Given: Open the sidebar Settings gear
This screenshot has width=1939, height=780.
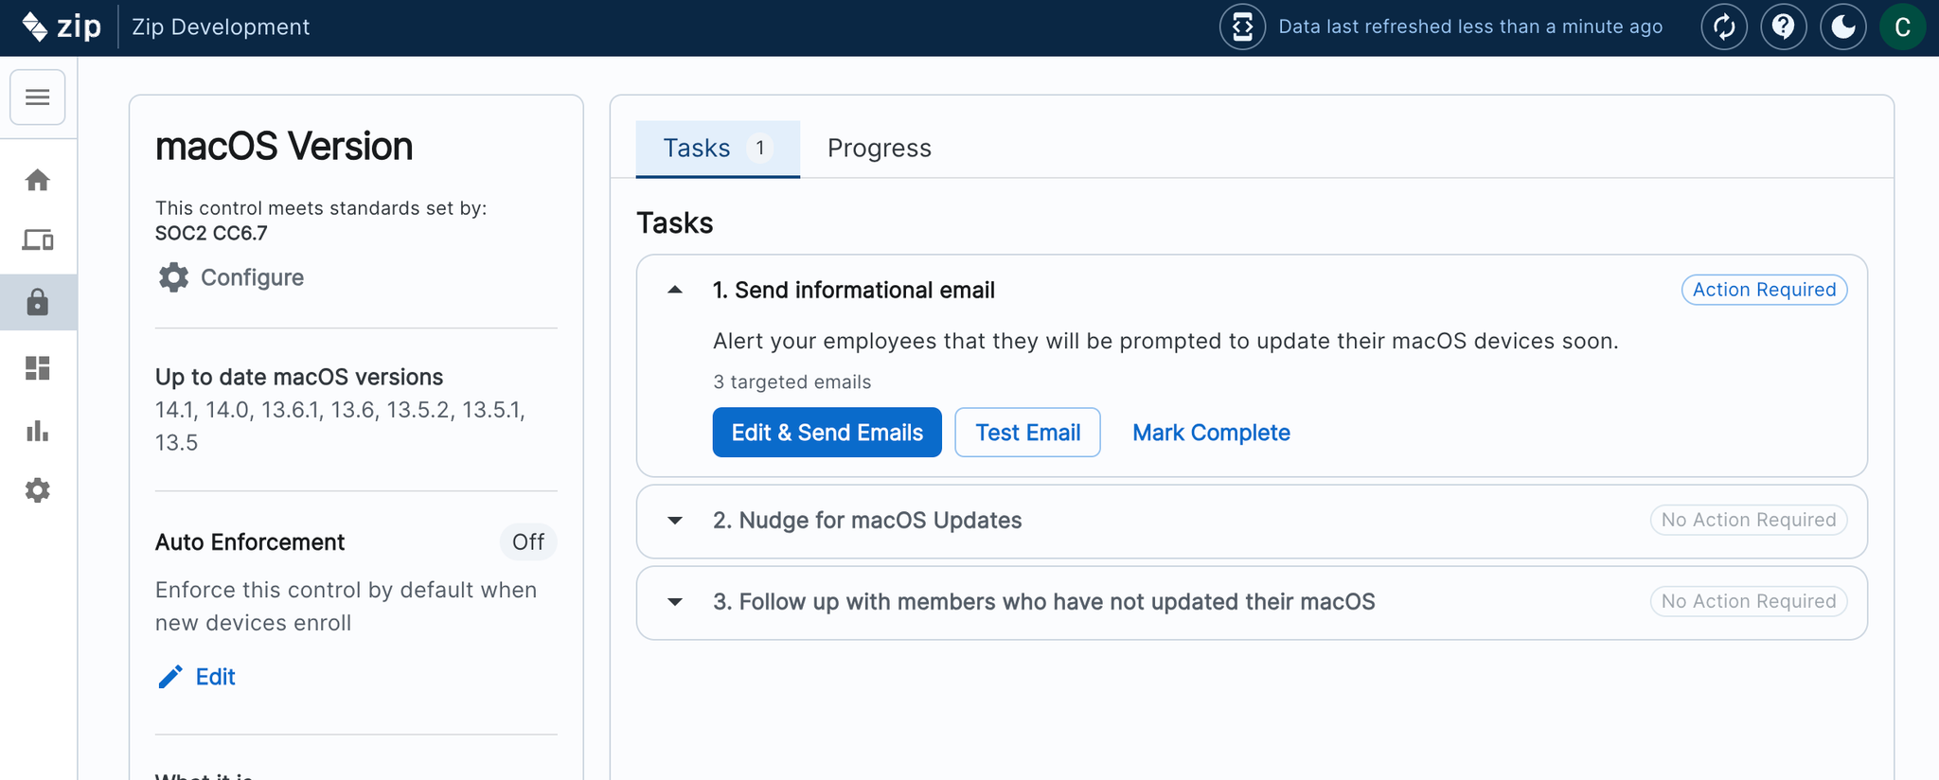Looking at the screenshot, I should [38, 490].
